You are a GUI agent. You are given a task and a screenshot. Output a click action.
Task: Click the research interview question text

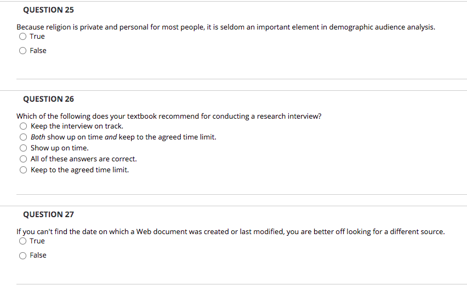point(169,116)
